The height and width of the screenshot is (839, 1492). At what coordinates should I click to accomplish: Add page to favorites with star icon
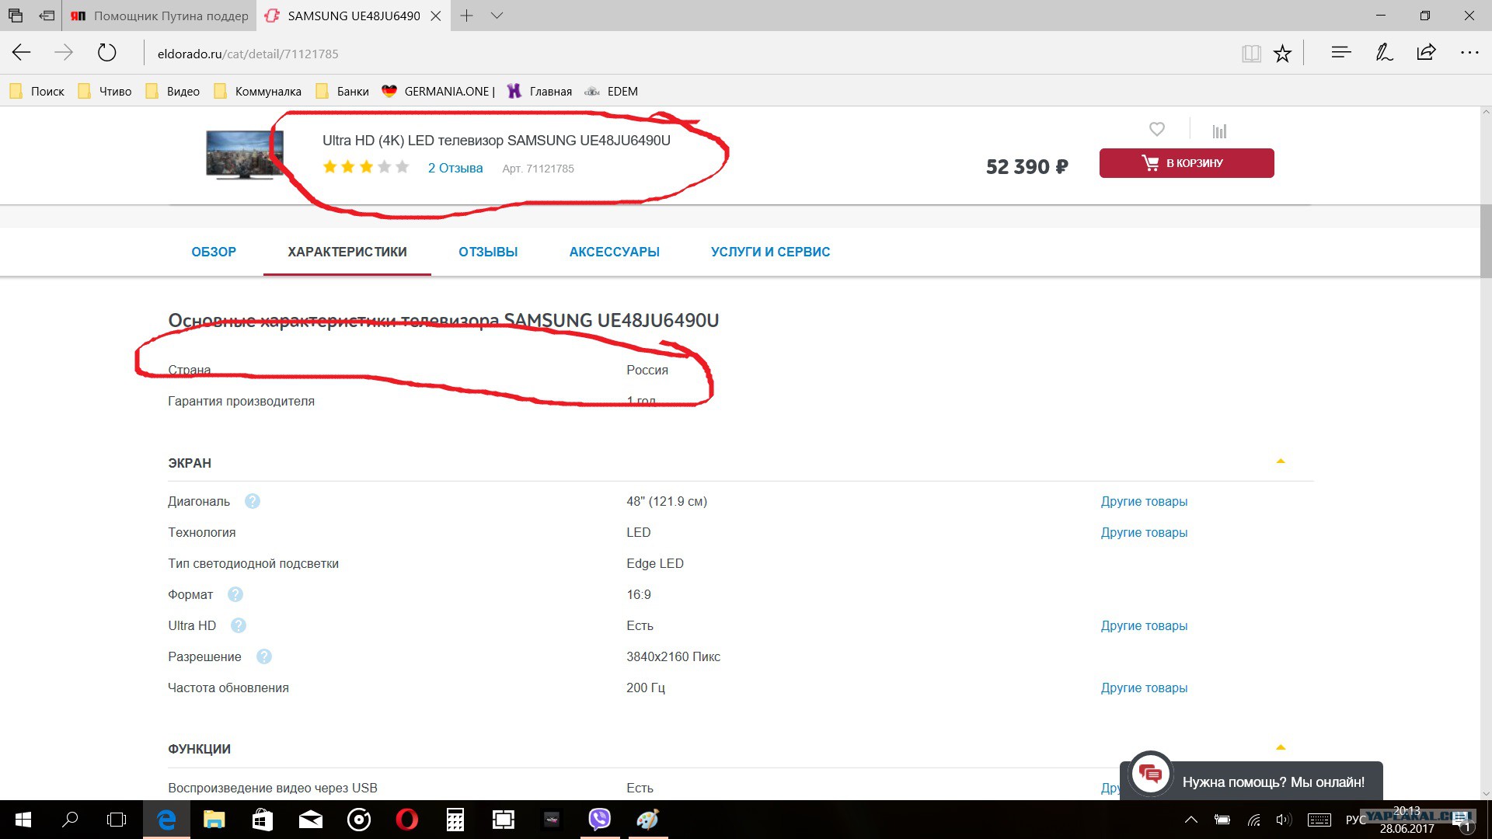pyautogui.click(x=1282, y=53)
